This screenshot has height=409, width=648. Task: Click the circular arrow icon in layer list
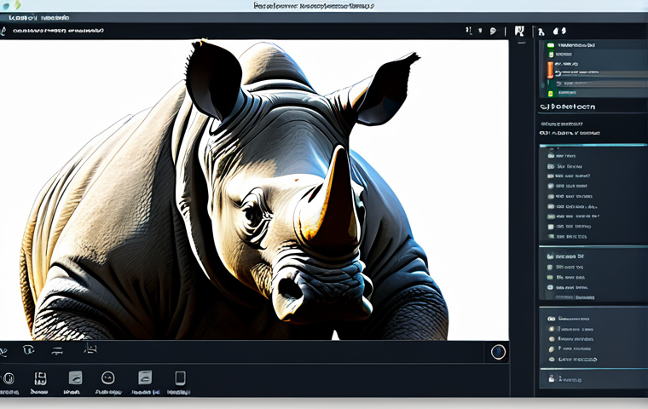(558, 73)
